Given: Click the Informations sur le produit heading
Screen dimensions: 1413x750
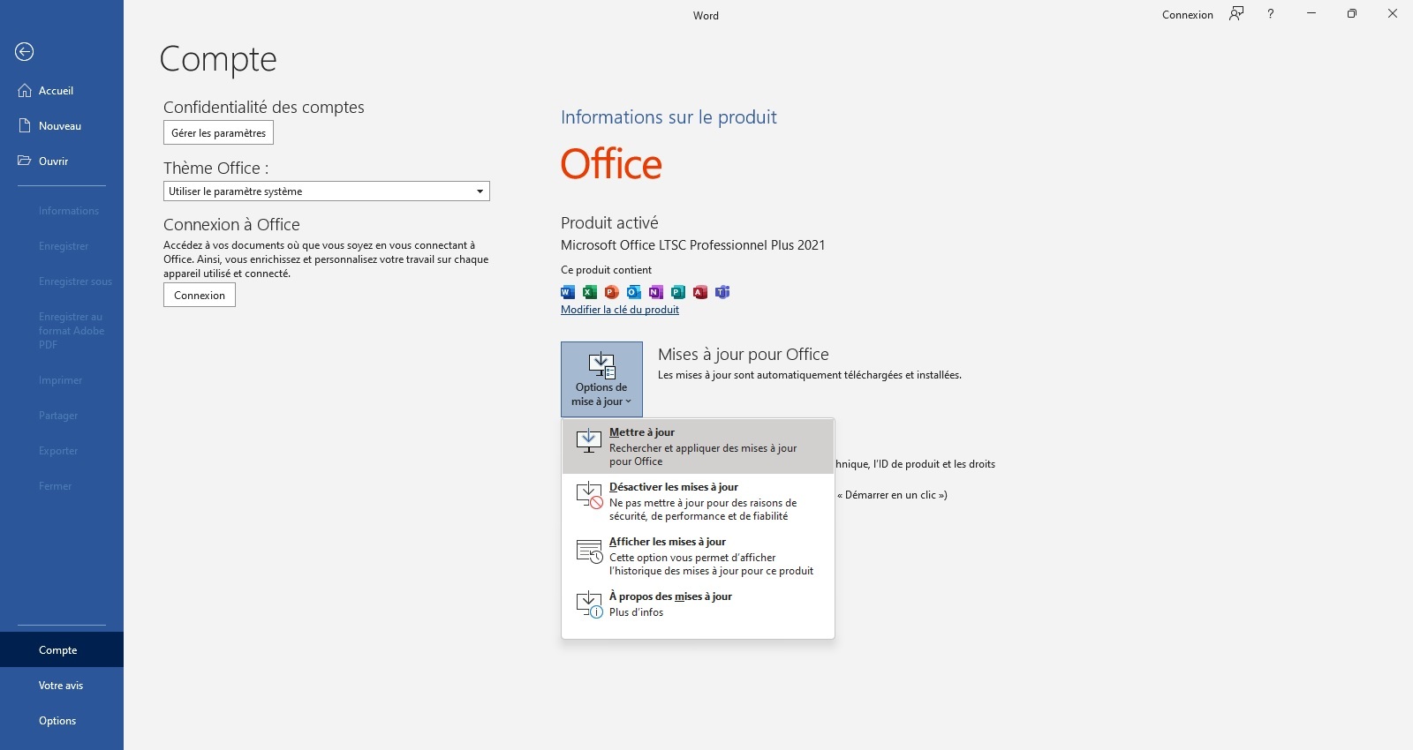Looking at the screenshot, I should pos(669,117).
